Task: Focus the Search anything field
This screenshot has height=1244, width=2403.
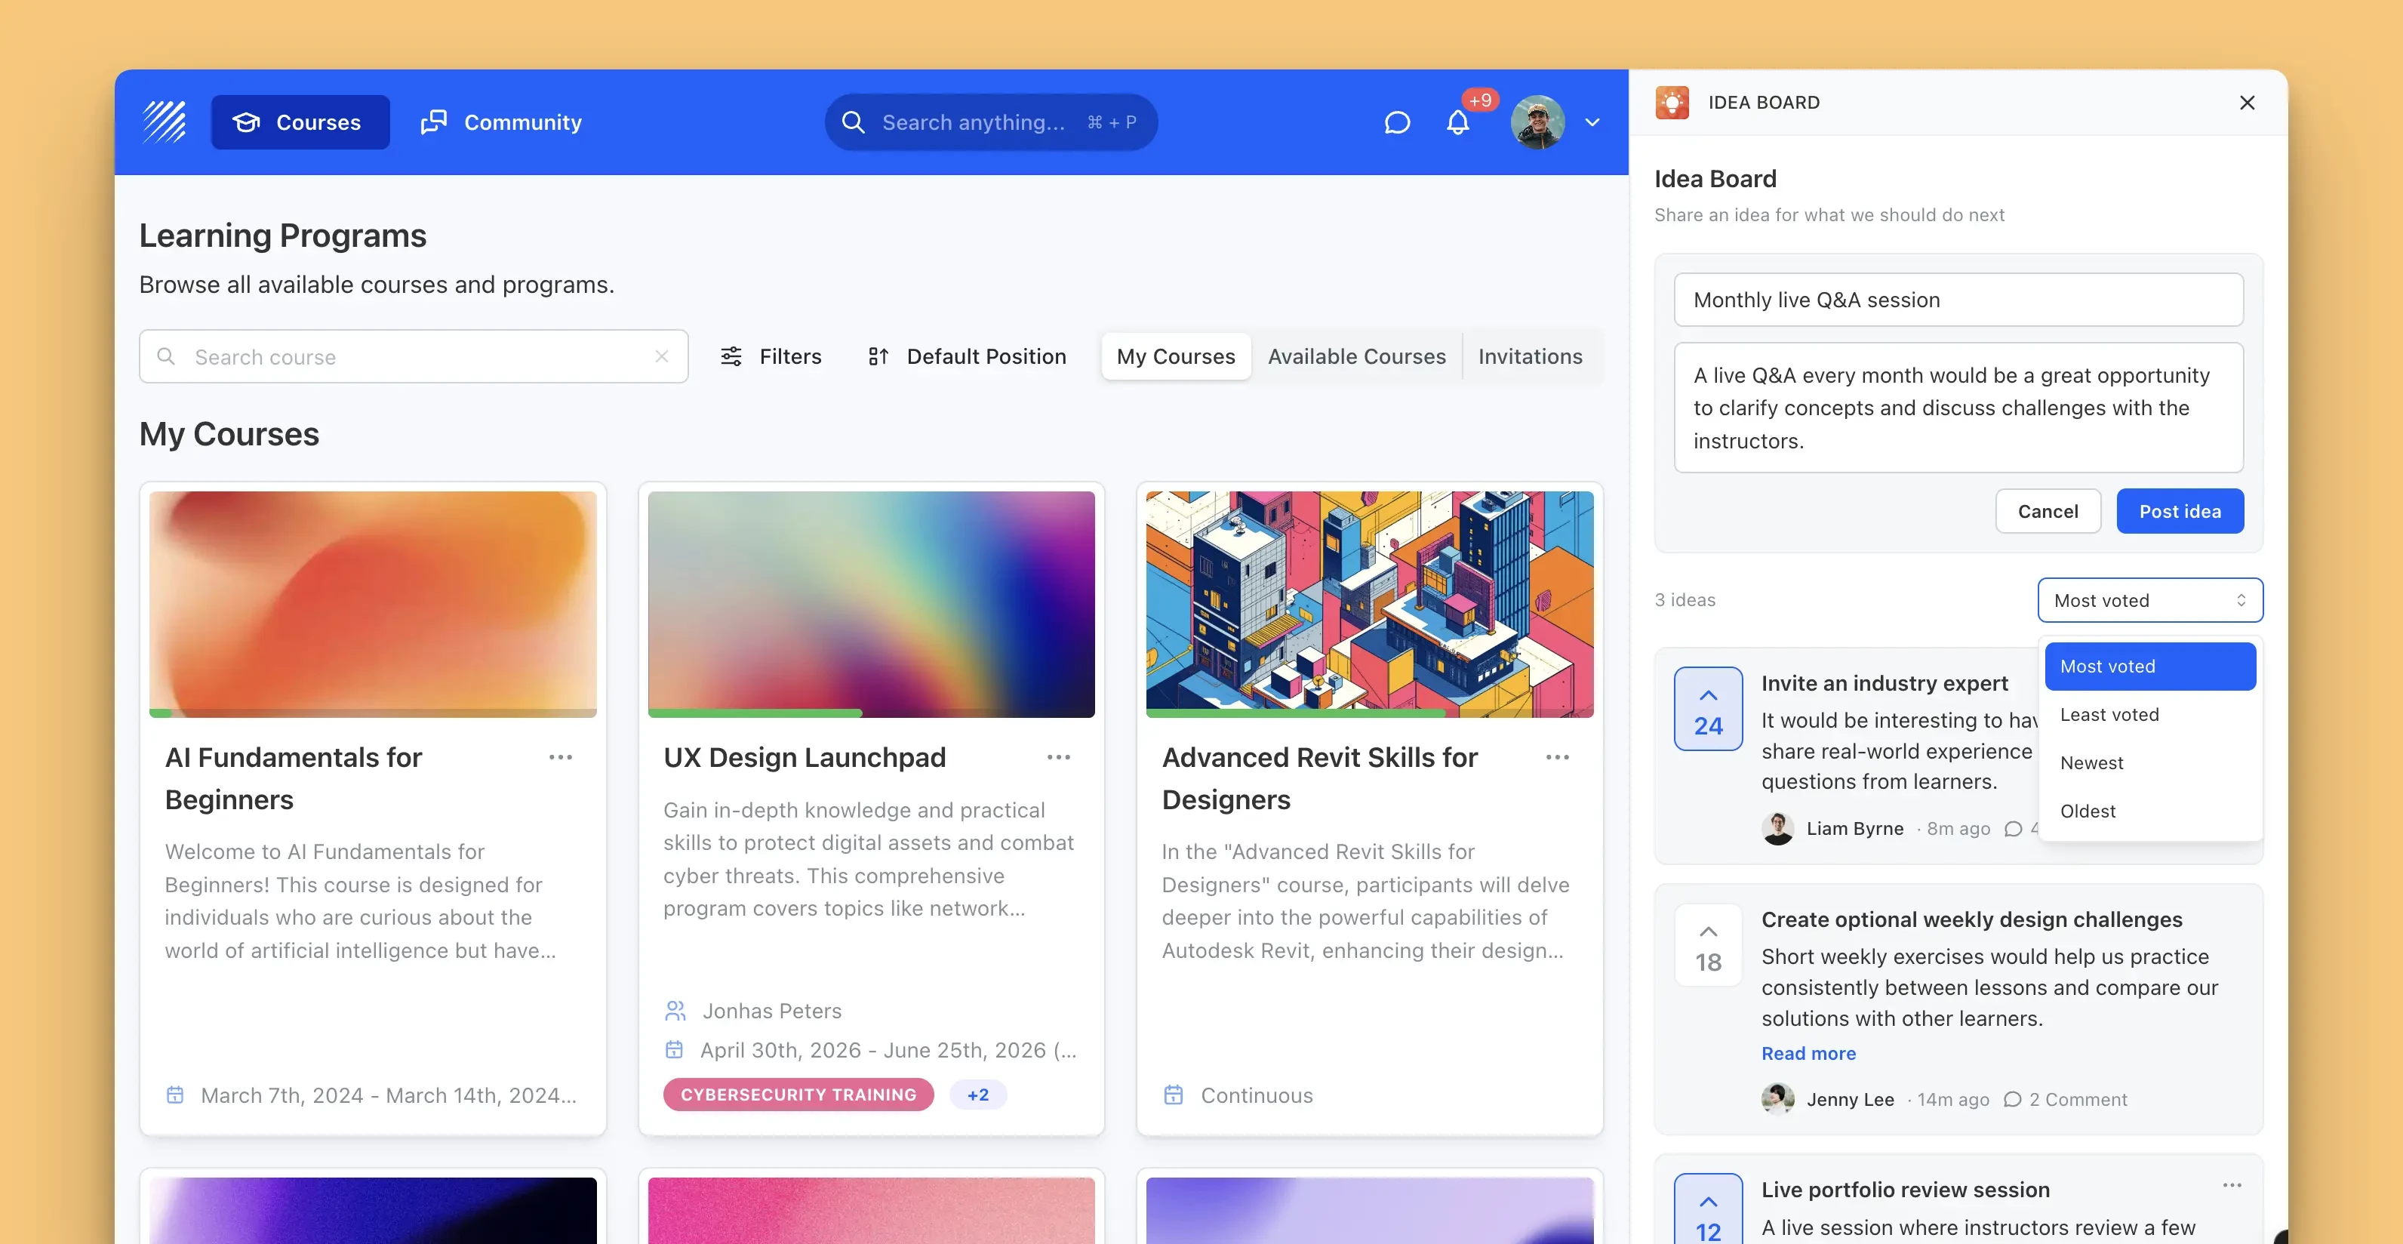Action: 991,122
